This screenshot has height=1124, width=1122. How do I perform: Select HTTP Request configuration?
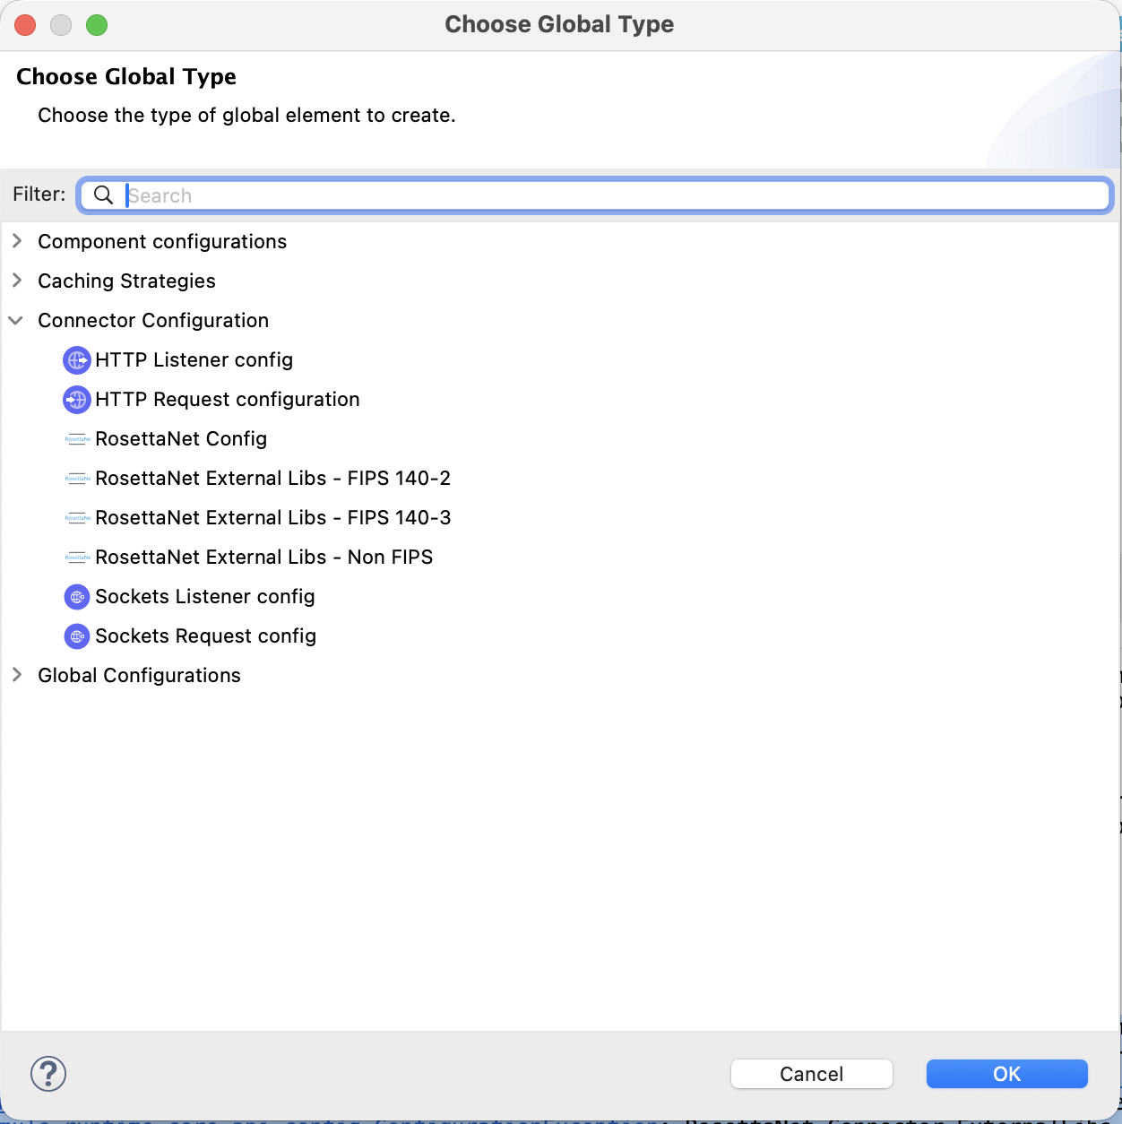click(228, 400)
